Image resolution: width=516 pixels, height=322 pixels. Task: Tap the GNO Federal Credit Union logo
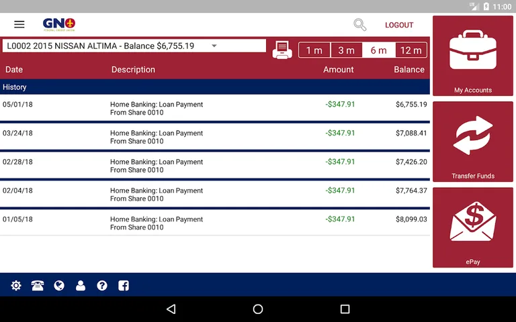click(59, 25)
